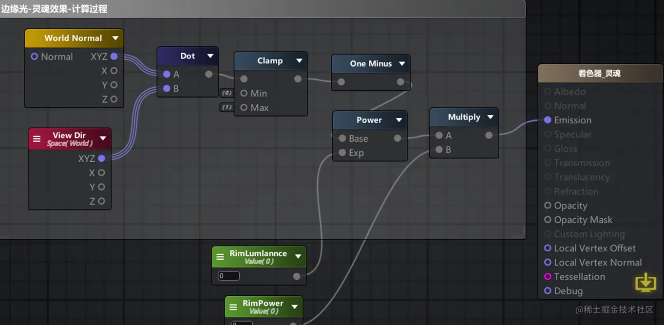Expand the Dot node dropdown arrow

[x=210, y=56]
